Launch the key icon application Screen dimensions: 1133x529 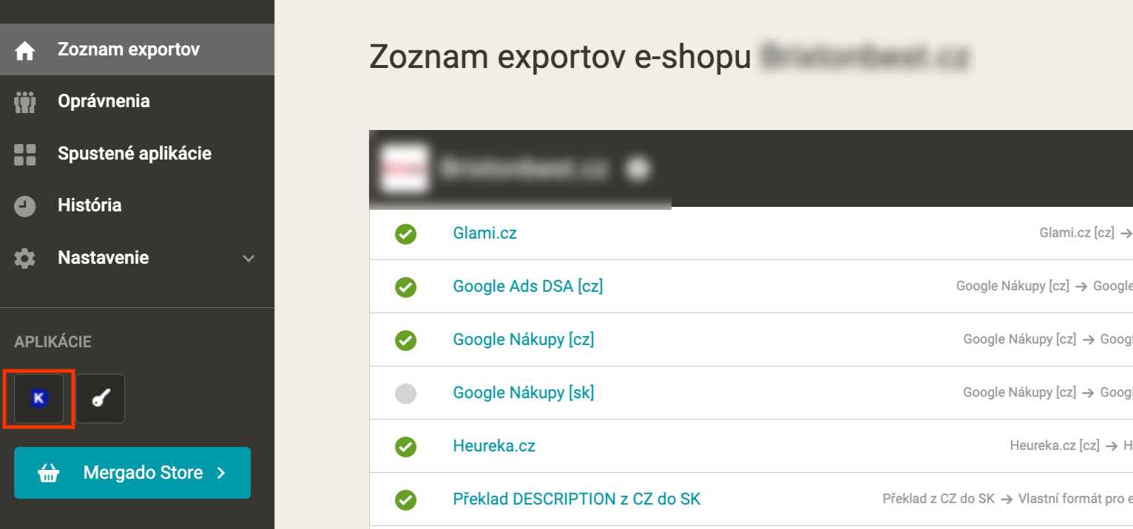pyautogui.click(x=101, y=399)
